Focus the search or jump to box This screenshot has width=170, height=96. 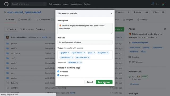pos(29,4)
